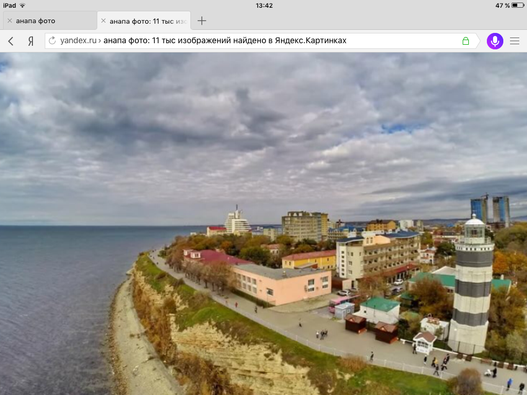Image resolution: width=527 pixels, height=395 pixels.
Task: Open the browser hamburger menu
Action: [x=515, y=41]
